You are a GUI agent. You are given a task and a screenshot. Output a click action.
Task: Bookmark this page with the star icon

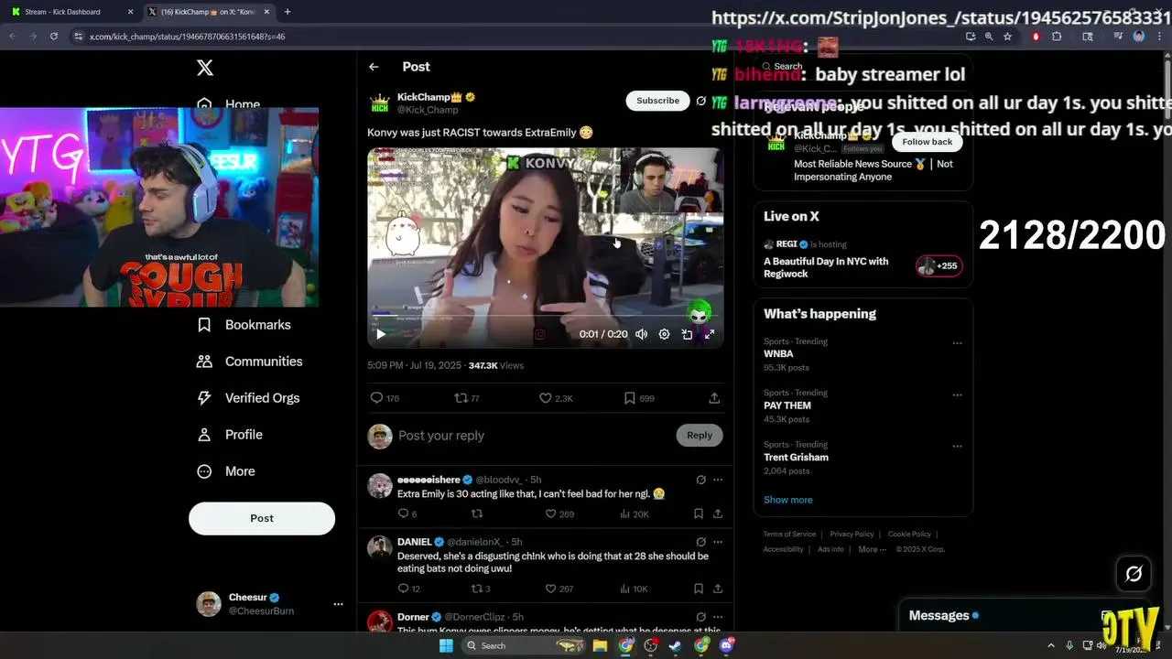pos(1007,37)
